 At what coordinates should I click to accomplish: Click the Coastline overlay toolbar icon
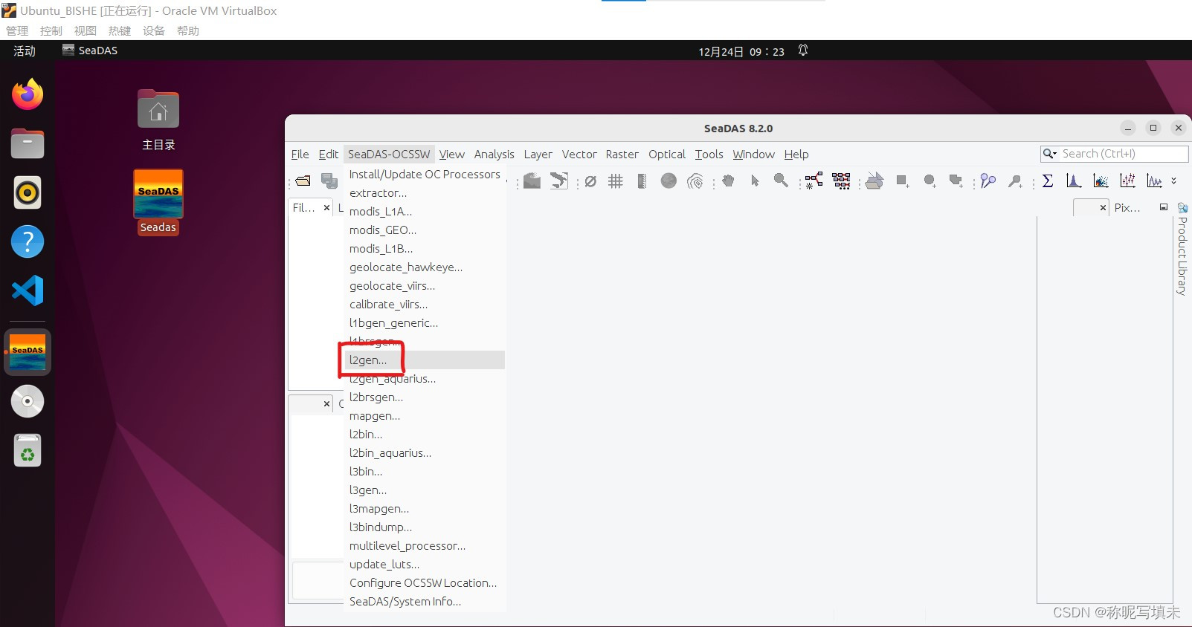click(559, 181)
